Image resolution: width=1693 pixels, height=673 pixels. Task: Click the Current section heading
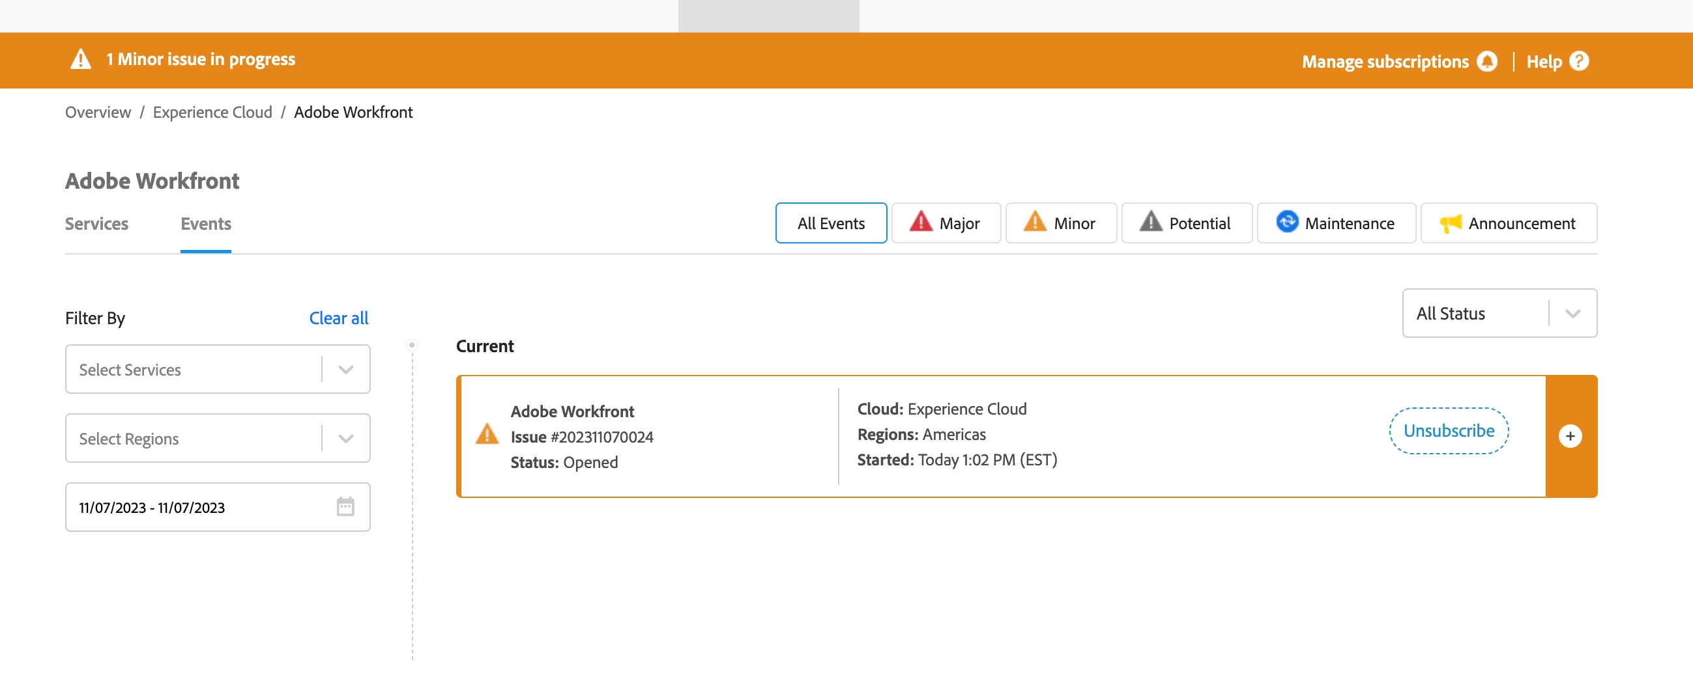click(x=484, y=346)
